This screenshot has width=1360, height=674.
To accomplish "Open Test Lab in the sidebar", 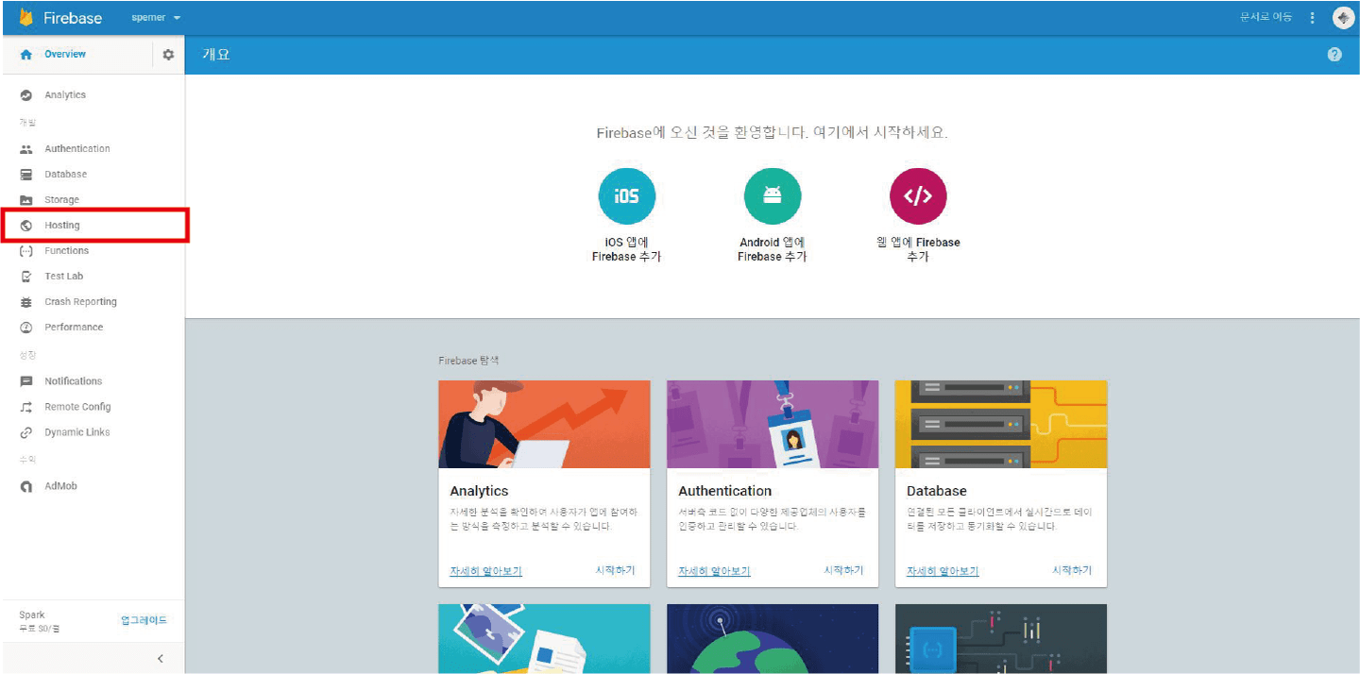I will pyautogui.click(x=64, y=277).
